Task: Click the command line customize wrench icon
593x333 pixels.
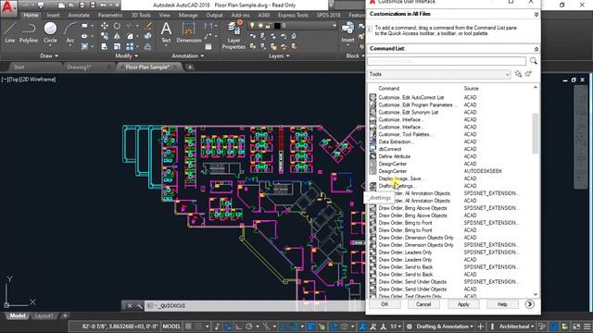Action: (x=140, y=305)
